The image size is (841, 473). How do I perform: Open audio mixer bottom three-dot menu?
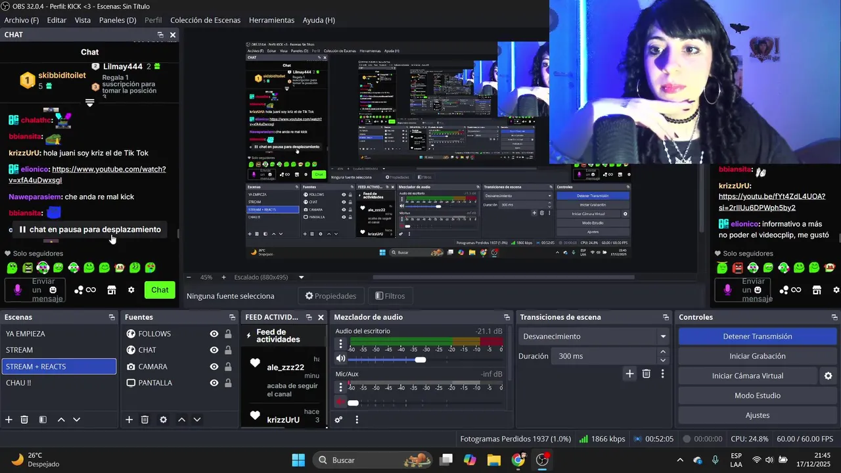click(357, 420)
